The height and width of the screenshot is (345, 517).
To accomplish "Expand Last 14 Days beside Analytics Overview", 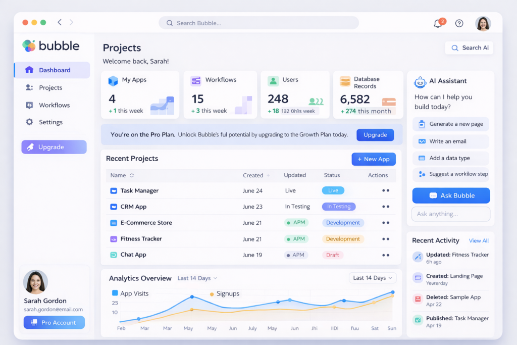I will coord(197,278).
